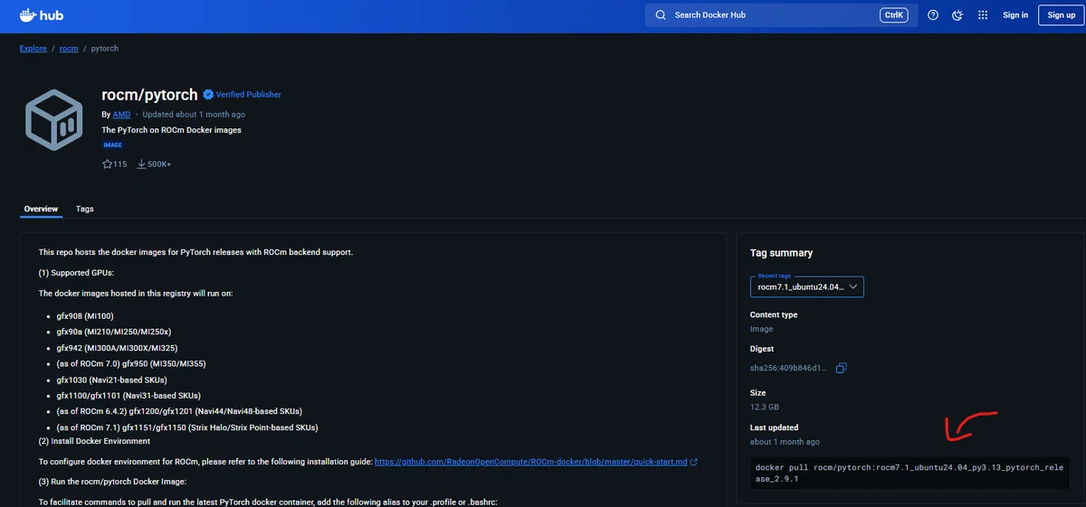Switch to the Overview tab
This screenshot has width=1086, height=507.
click(41, 209)
